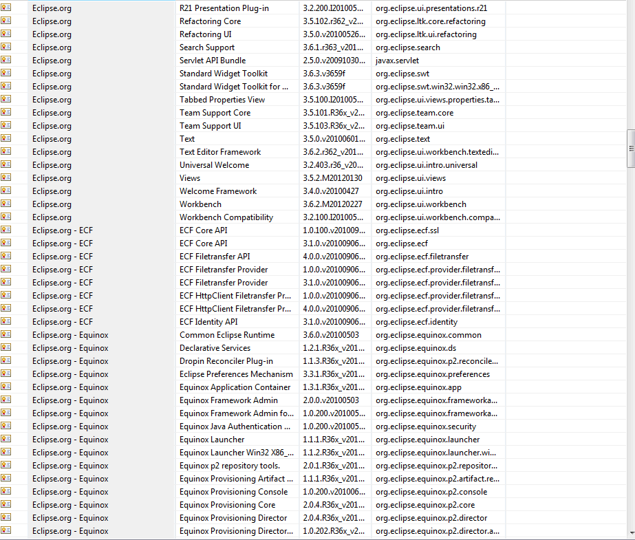This screenshot has height=540, width=635.
Task: Click plug-in id 'org.eclipse.ui.intro.universal'
Action: [x=427, y=165]
